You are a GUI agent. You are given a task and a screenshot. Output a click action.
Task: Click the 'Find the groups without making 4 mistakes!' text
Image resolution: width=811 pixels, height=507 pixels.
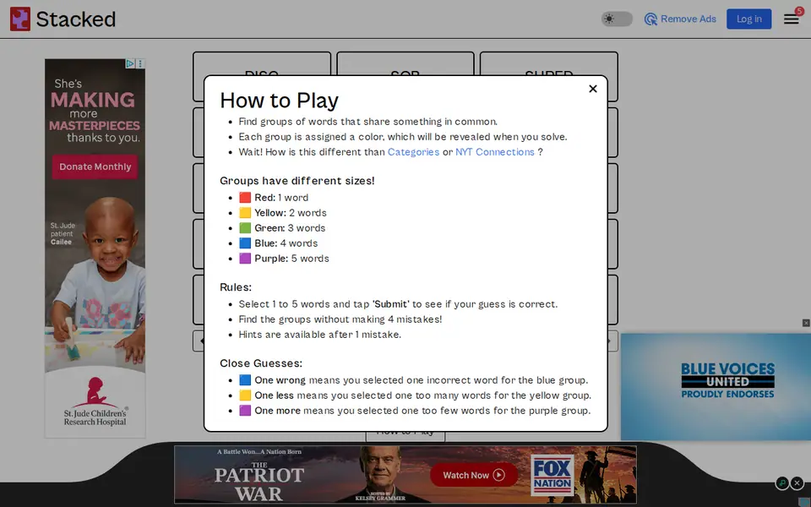coord(340,319)
